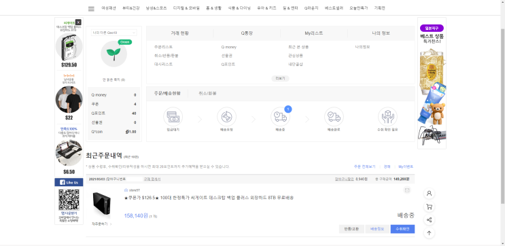Click the My이벤트 link

tap(406, 166)
